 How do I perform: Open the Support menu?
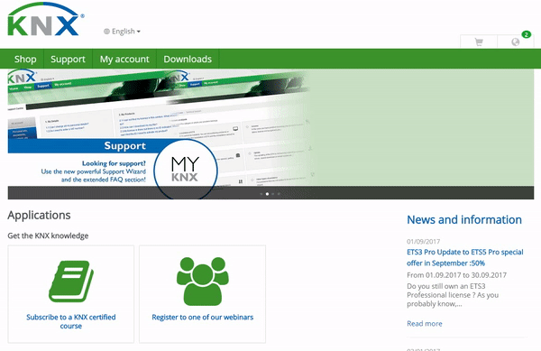point(68,59)
